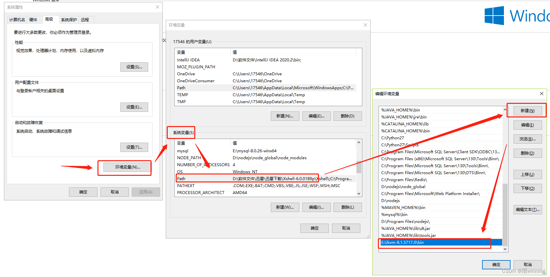Add path entry with 新建(N)
550x277 pixels.
pyautogui.click(x=527, y=111)
